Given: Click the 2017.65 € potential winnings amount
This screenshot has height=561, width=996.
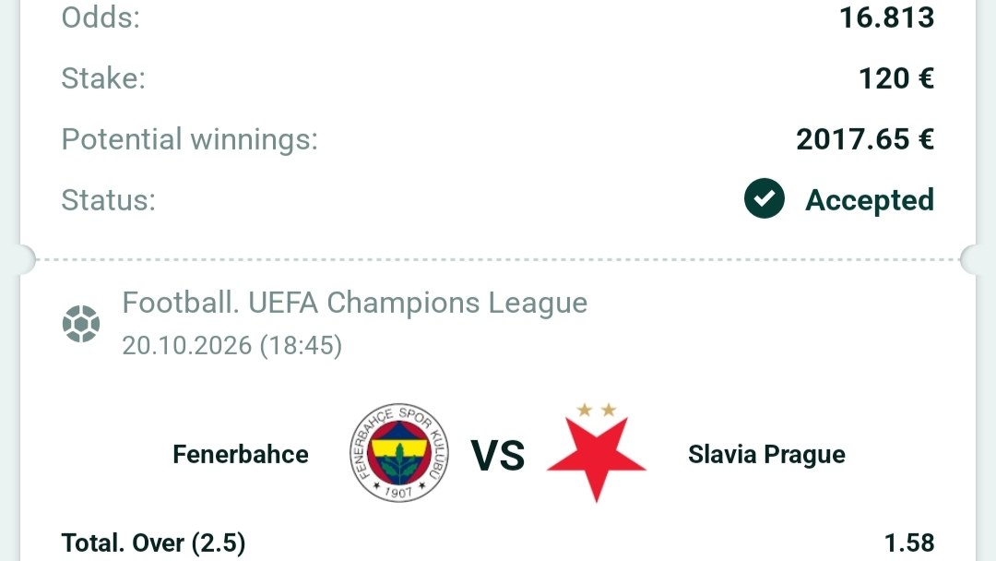Looking at the screenshot, I should point(865,139).
